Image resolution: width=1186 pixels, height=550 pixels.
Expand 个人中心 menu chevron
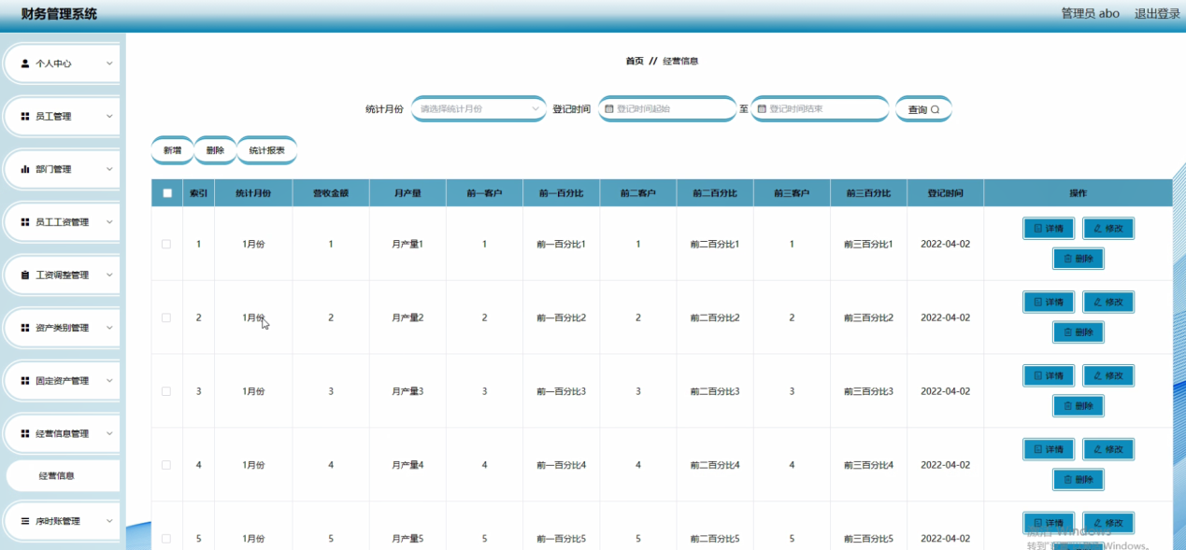click(x=109, y=63)
